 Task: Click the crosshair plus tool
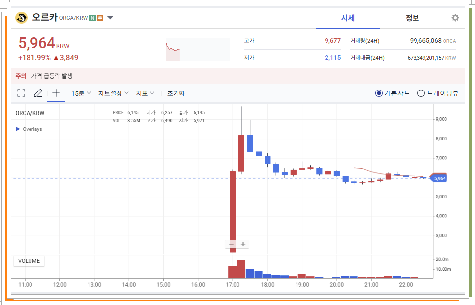click(56, 92)
